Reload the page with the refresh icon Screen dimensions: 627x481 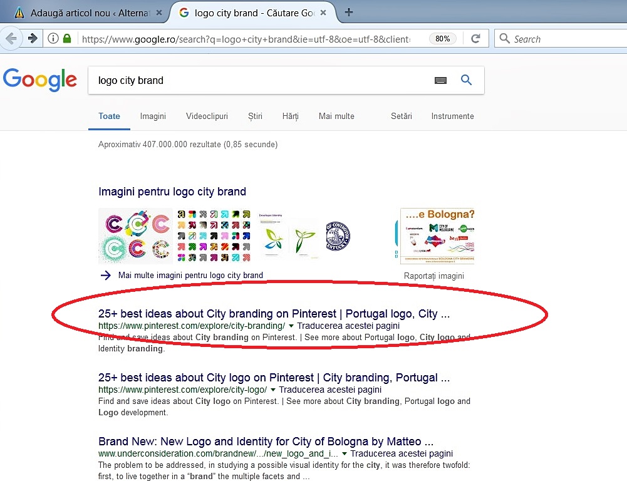tap(475, 39)
